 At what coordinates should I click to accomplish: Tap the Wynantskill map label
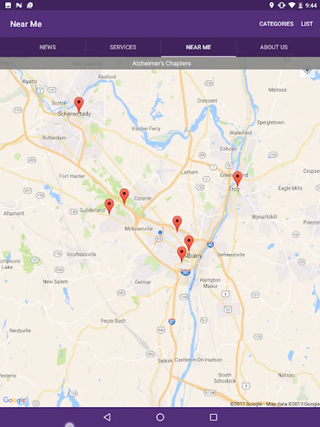(264, 217)
